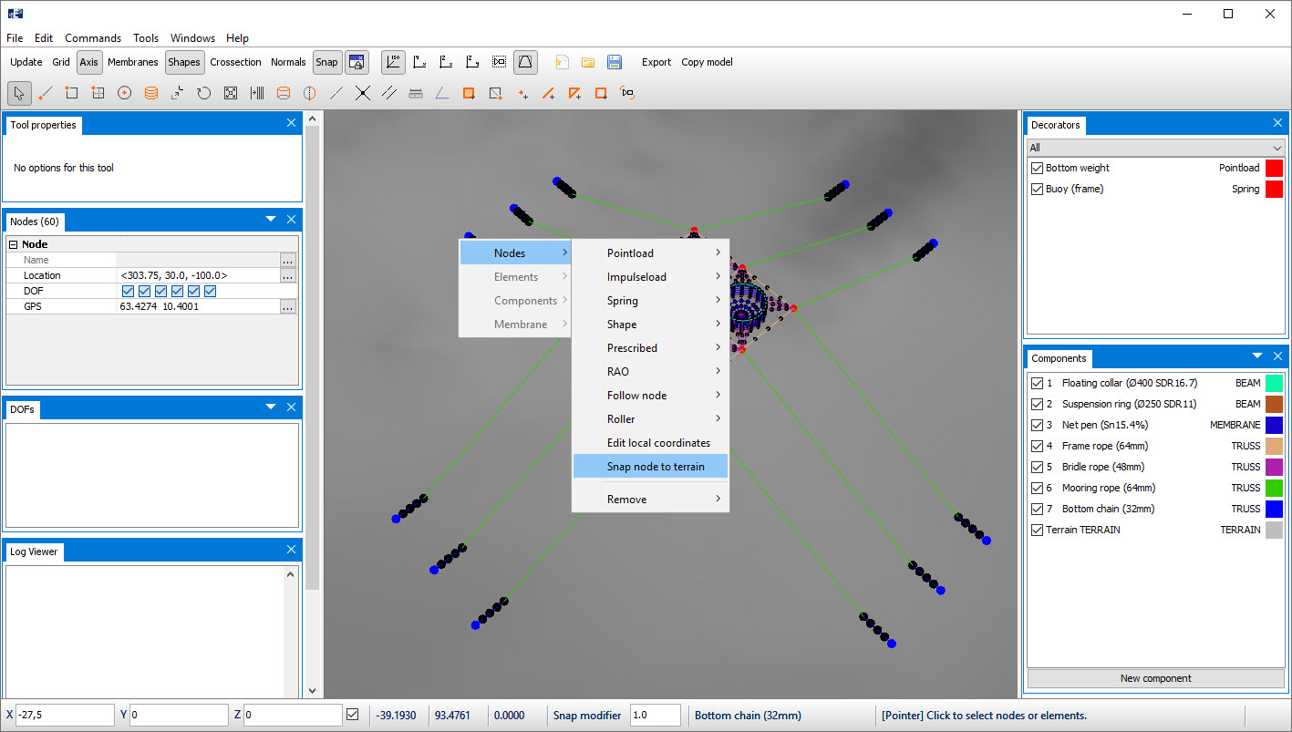Open the Commands menu
The height and width of the screenshot is (732, 1292).
click(x=93, y=38)
